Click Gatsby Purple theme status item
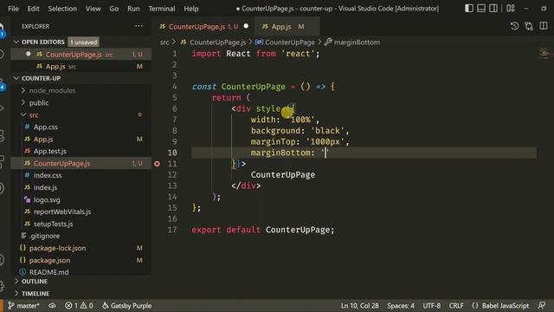This screenshot has width=554, height=312. tap(127, 306)
